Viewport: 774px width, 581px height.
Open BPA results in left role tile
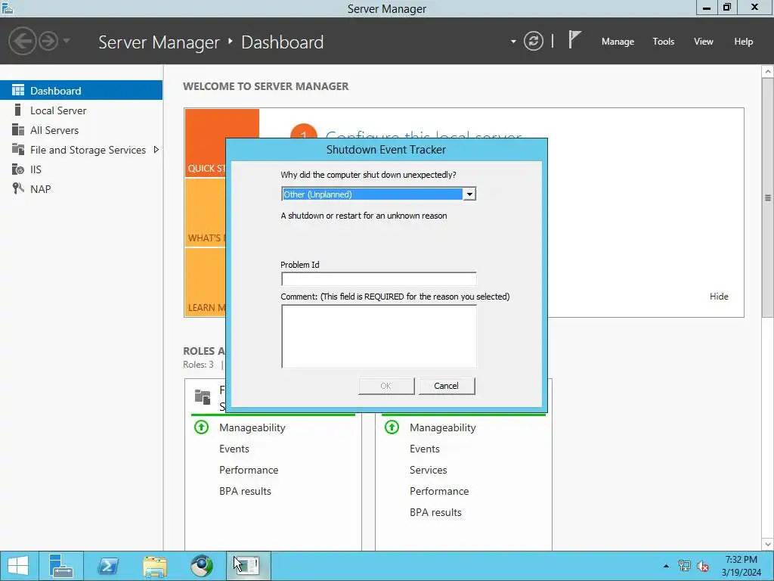[x=246, y=491]
